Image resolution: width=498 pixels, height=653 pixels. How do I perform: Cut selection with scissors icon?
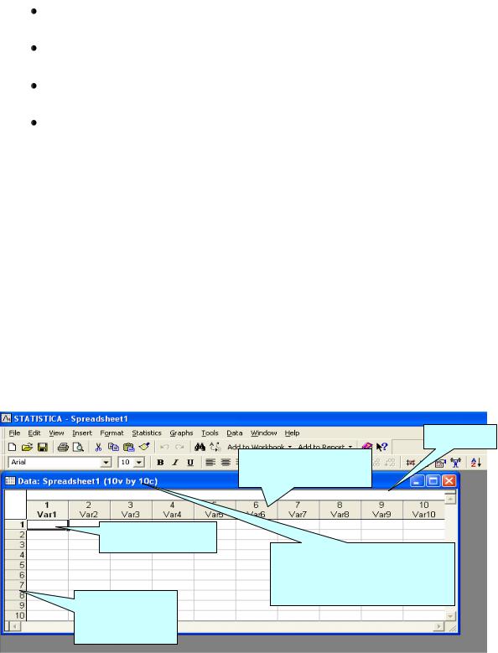click(98, 447)
